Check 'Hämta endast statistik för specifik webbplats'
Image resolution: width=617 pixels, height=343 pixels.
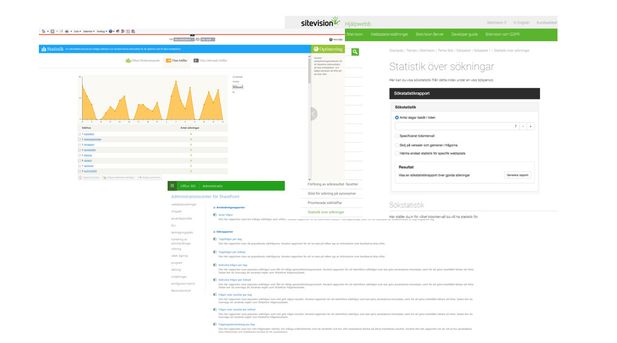[x=397, y=154]
